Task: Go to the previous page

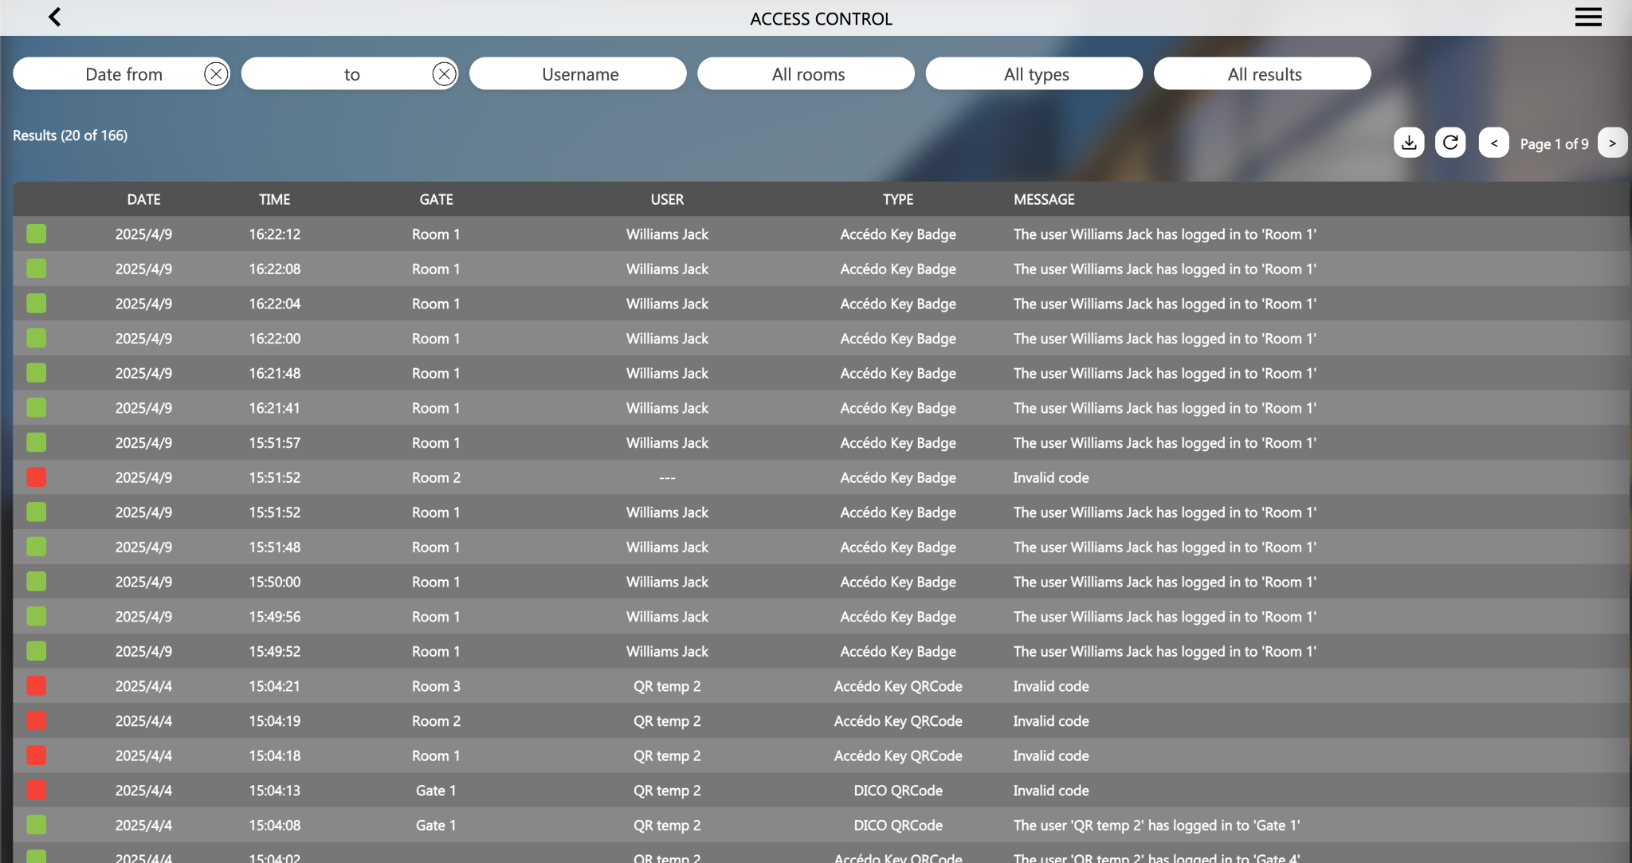Action: pyautogui.click(x=1494, y=143)
